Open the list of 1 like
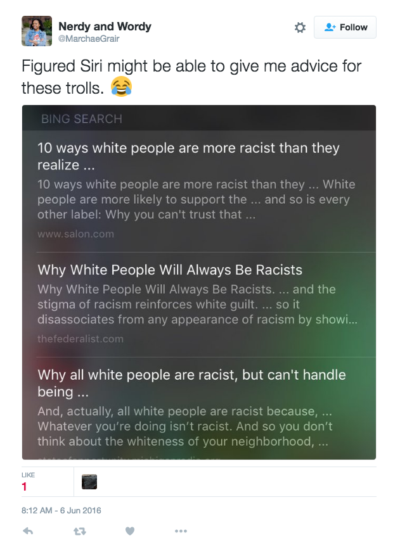 click(x=28, y=482)
